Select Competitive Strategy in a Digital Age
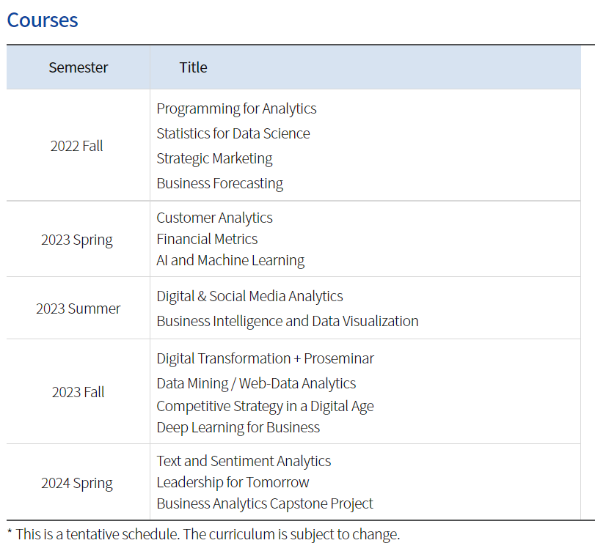This screenshot has height=554, width=595. tap(266, 406)
